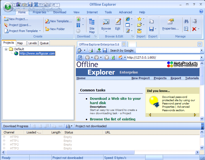The width and height of the screenshot is (205, 160).
Task: Click the blue Pause download icon
Action: [78, 25]
